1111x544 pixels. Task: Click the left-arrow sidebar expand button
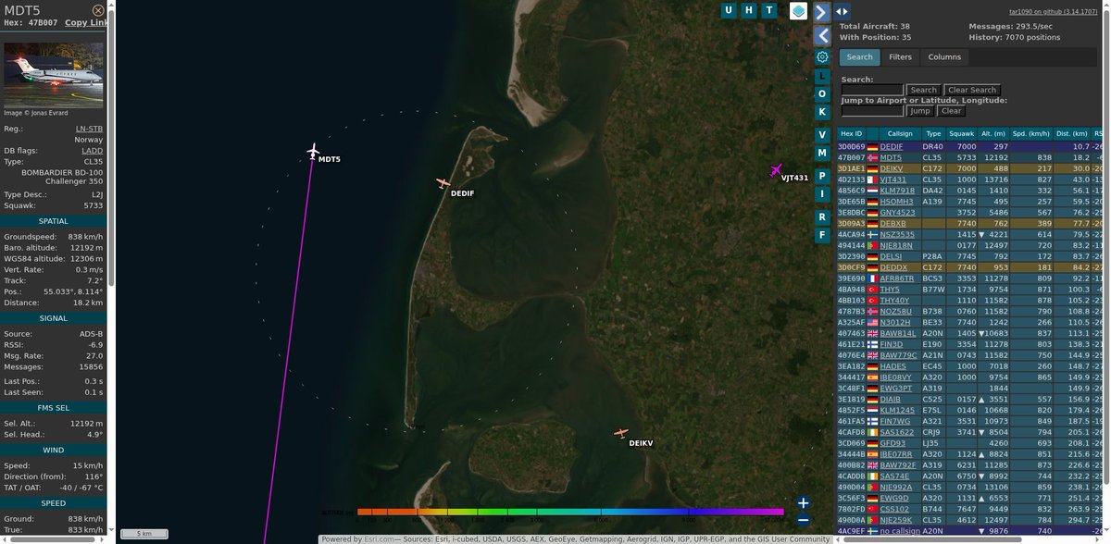coord(821,36)
